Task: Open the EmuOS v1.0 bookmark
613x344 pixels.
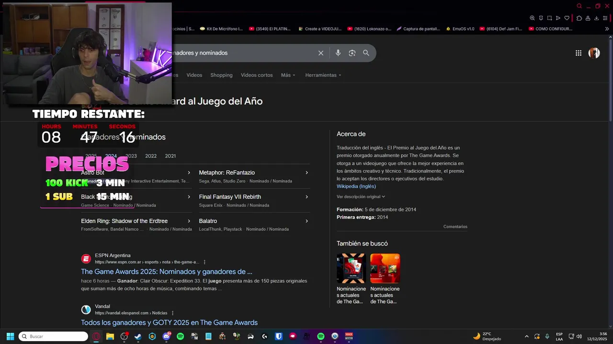Action: pyautogui.click(x=459, y=29)
